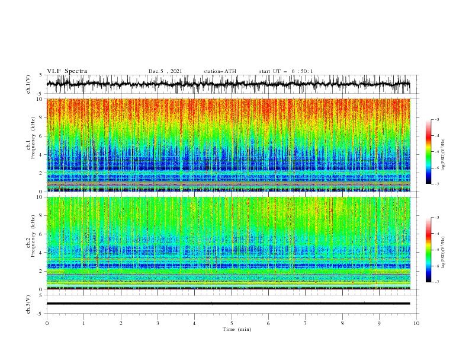Click the ch.2 "Frequency (kHz)" axis label

(33, 236)
